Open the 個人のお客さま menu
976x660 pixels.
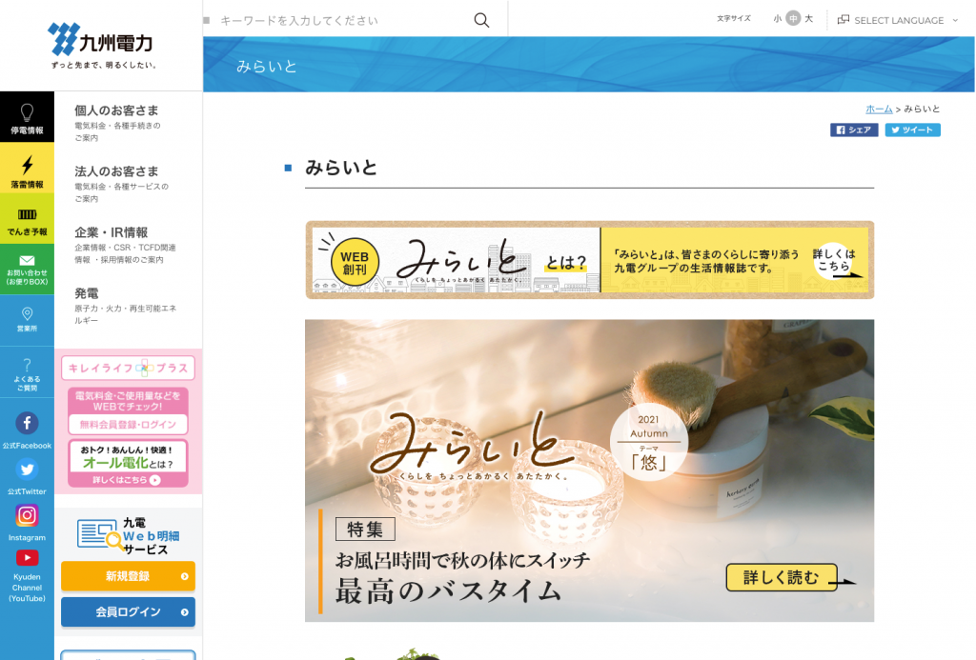[x=116, y=110]
